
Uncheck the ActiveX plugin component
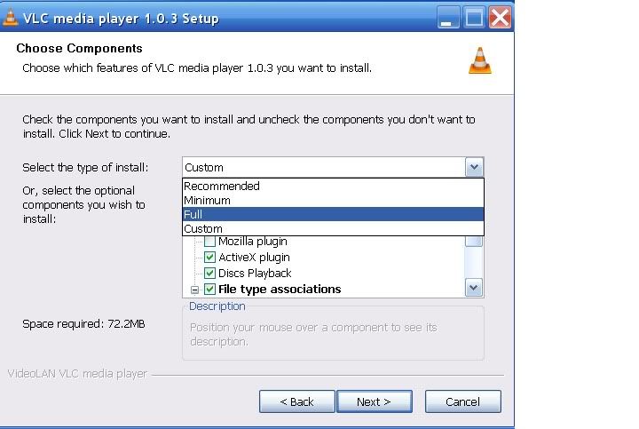[x=209, y=257]
